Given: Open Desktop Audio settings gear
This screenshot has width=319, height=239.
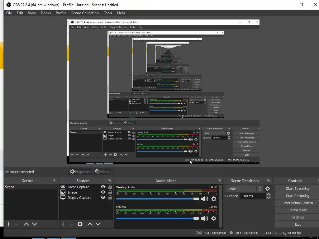Looking at the screenshot, I should (214, 199).
